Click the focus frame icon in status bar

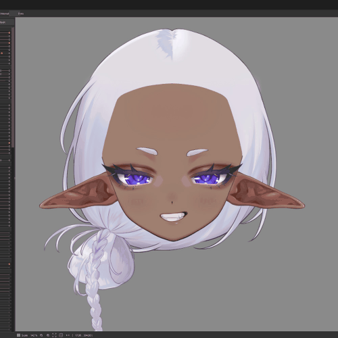pyautogui.click(x=61, y=335)
